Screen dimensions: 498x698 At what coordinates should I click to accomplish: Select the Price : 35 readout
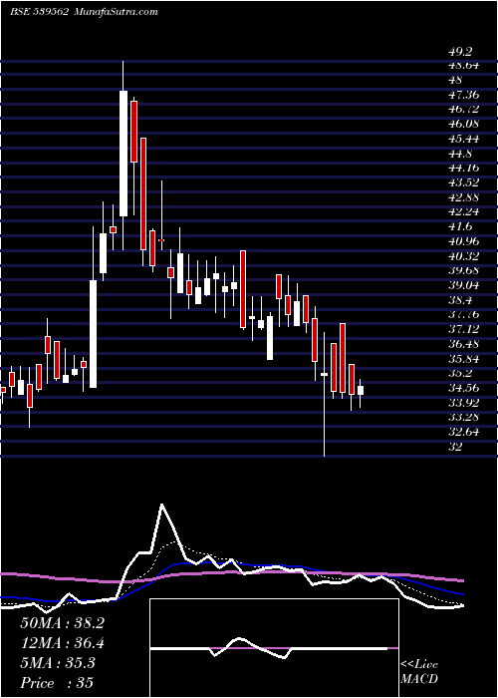57,683
